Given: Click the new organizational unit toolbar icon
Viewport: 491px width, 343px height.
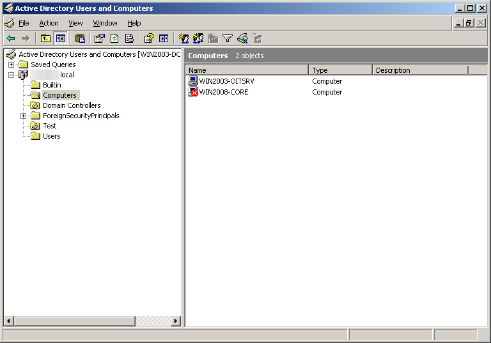Looking at the screenshot, I should (213, 38).
